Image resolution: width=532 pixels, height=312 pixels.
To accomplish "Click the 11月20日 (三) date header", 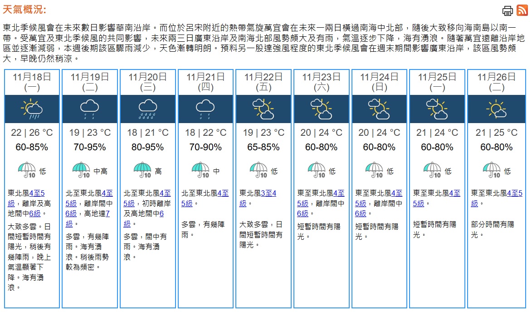I will (x=148, y=82).
